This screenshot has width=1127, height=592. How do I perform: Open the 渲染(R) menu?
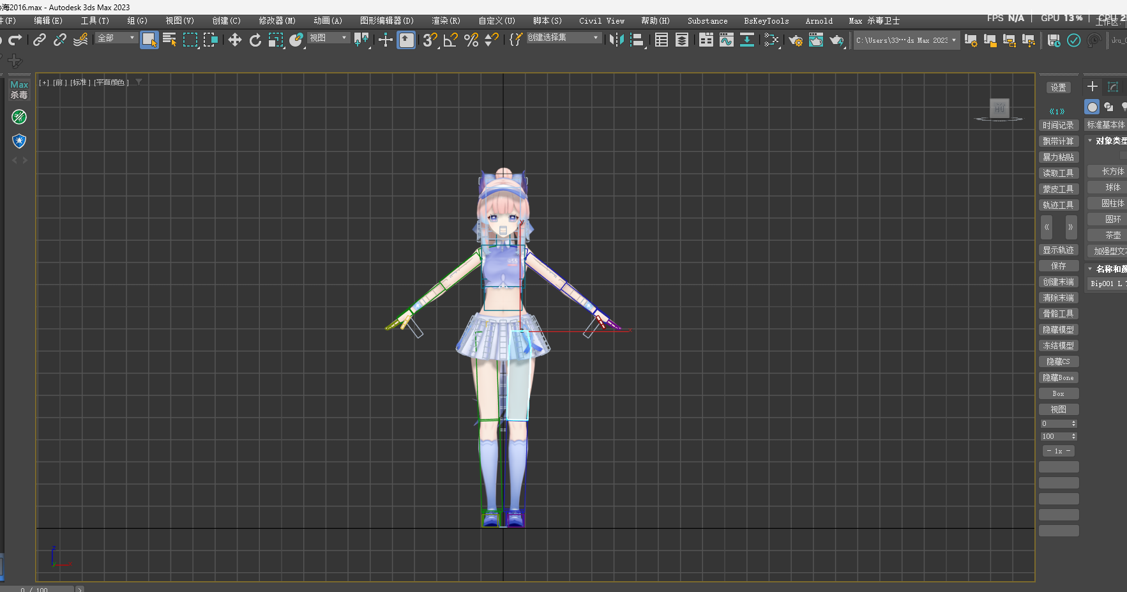point(446,21)
